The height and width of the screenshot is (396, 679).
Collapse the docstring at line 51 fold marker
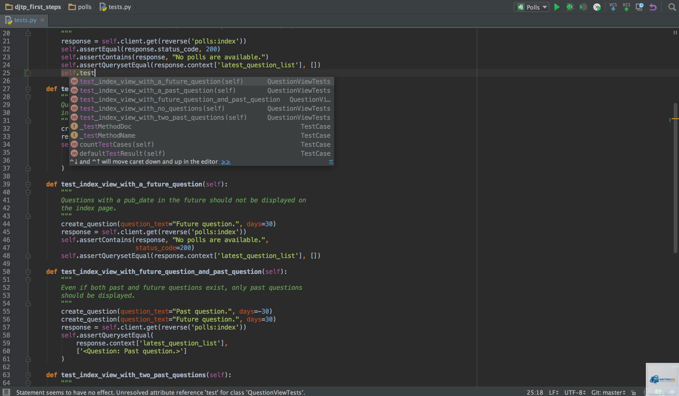(x=28, y=280)
